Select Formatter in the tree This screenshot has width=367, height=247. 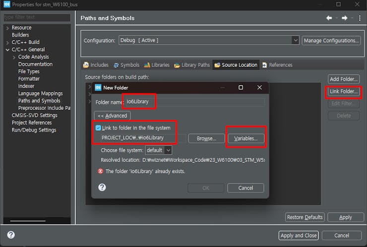[29, 79]
